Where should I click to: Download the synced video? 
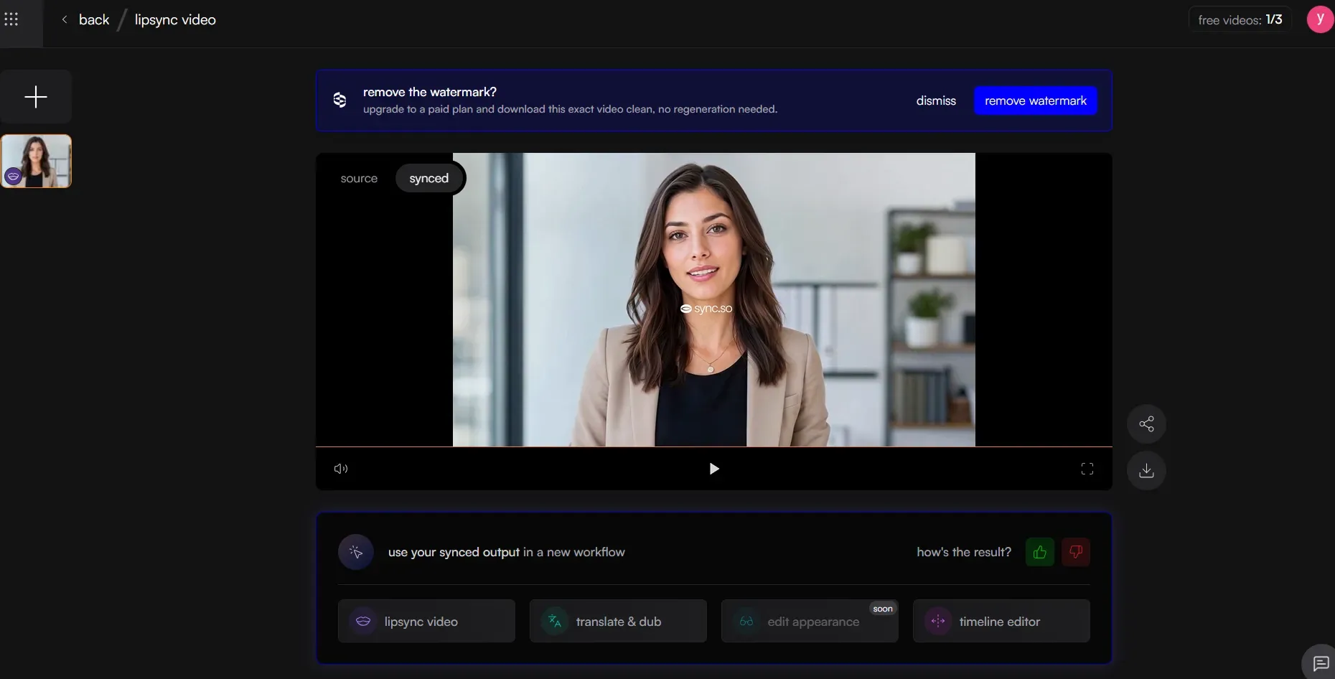point(1146,471)
